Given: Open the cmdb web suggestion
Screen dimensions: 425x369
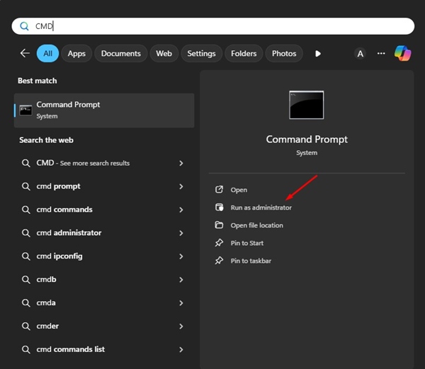Looking at the screenshot, I should click(104, 280).
